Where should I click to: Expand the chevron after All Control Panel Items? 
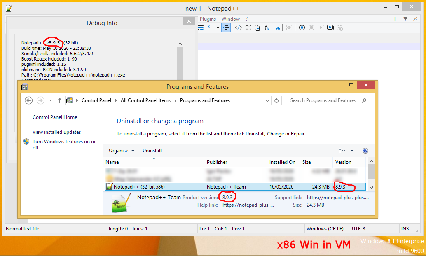click(x=175, y=100)
